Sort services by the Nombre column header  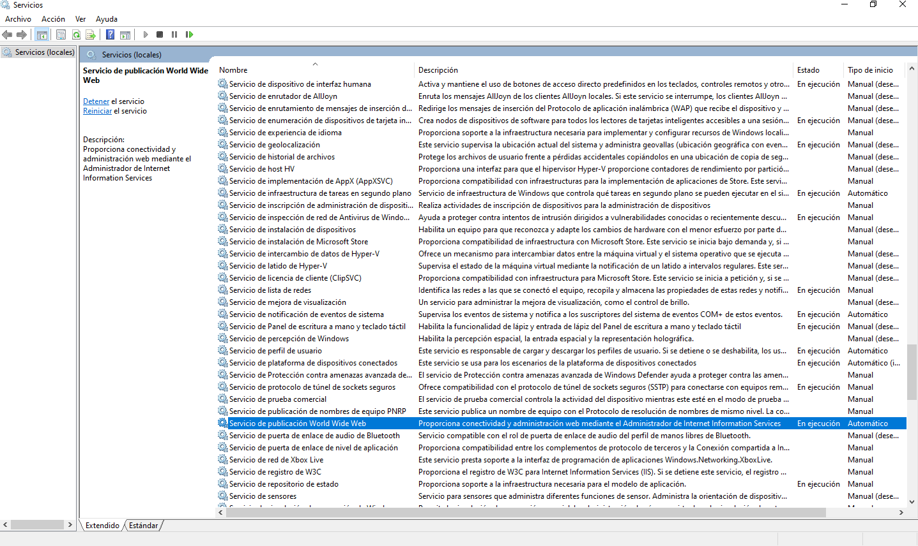pos(233,70)
